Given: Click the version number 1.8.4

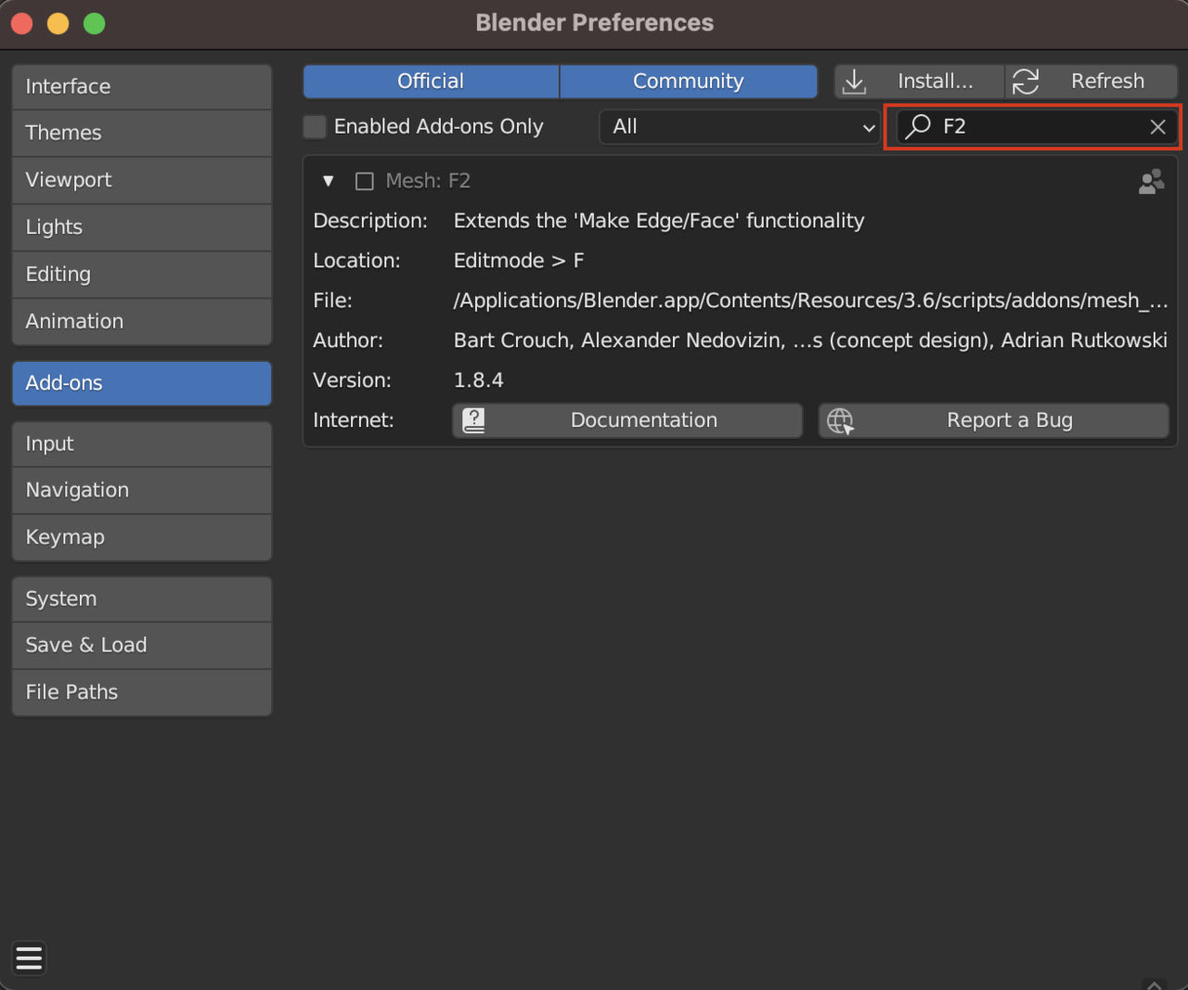Looking at the screenshot, I should (479, 380).
